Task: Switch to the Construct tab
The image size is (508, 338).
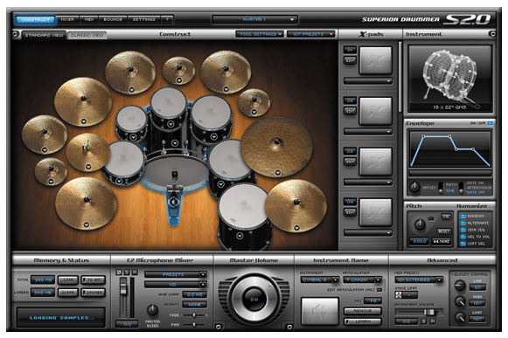Action: coord(35,20)
